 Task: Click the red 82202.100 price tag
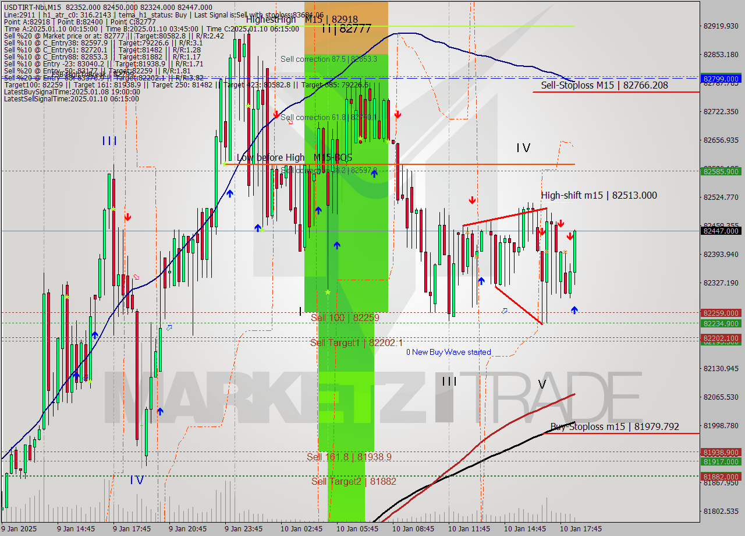coord(721,337)
